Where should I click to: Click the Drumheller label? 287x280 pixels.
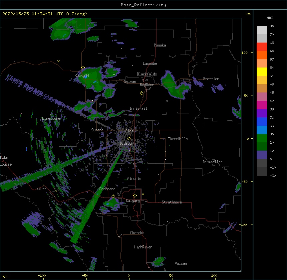click(x=212, y=162)
